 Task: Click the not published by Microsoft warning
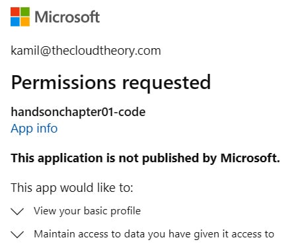click(x=145, y=158)
